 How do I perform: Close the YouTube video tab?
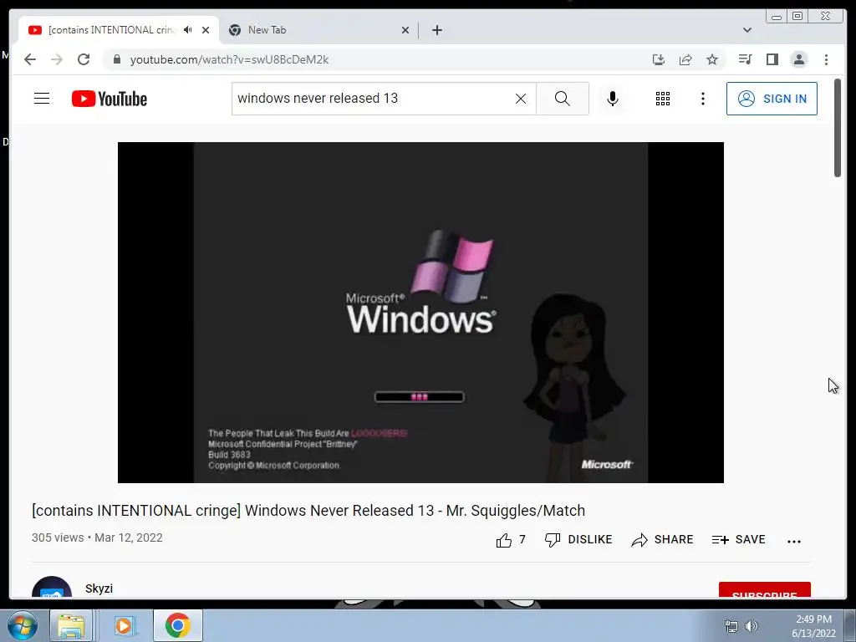[206, 30]
